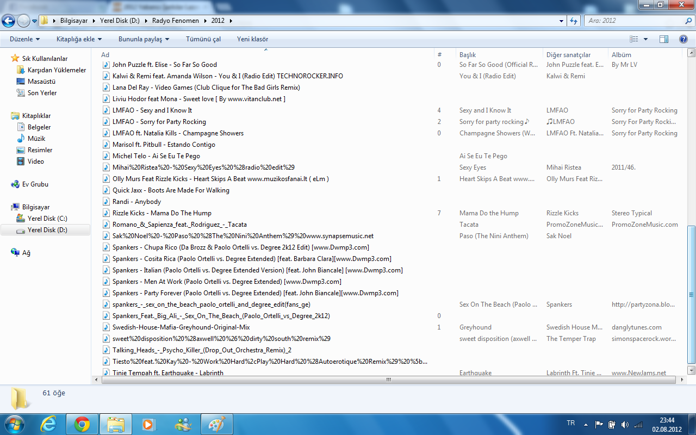Click the change view icon
The image size is (696, 435).
[x=633, y=39]
